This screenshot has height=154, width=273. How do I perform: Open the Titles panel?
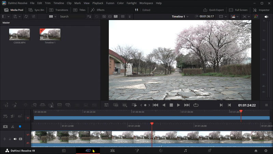(79, 10)
